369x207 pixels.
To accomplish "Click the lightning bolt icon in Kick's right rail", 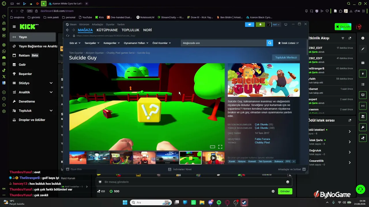I will point(363,74).
